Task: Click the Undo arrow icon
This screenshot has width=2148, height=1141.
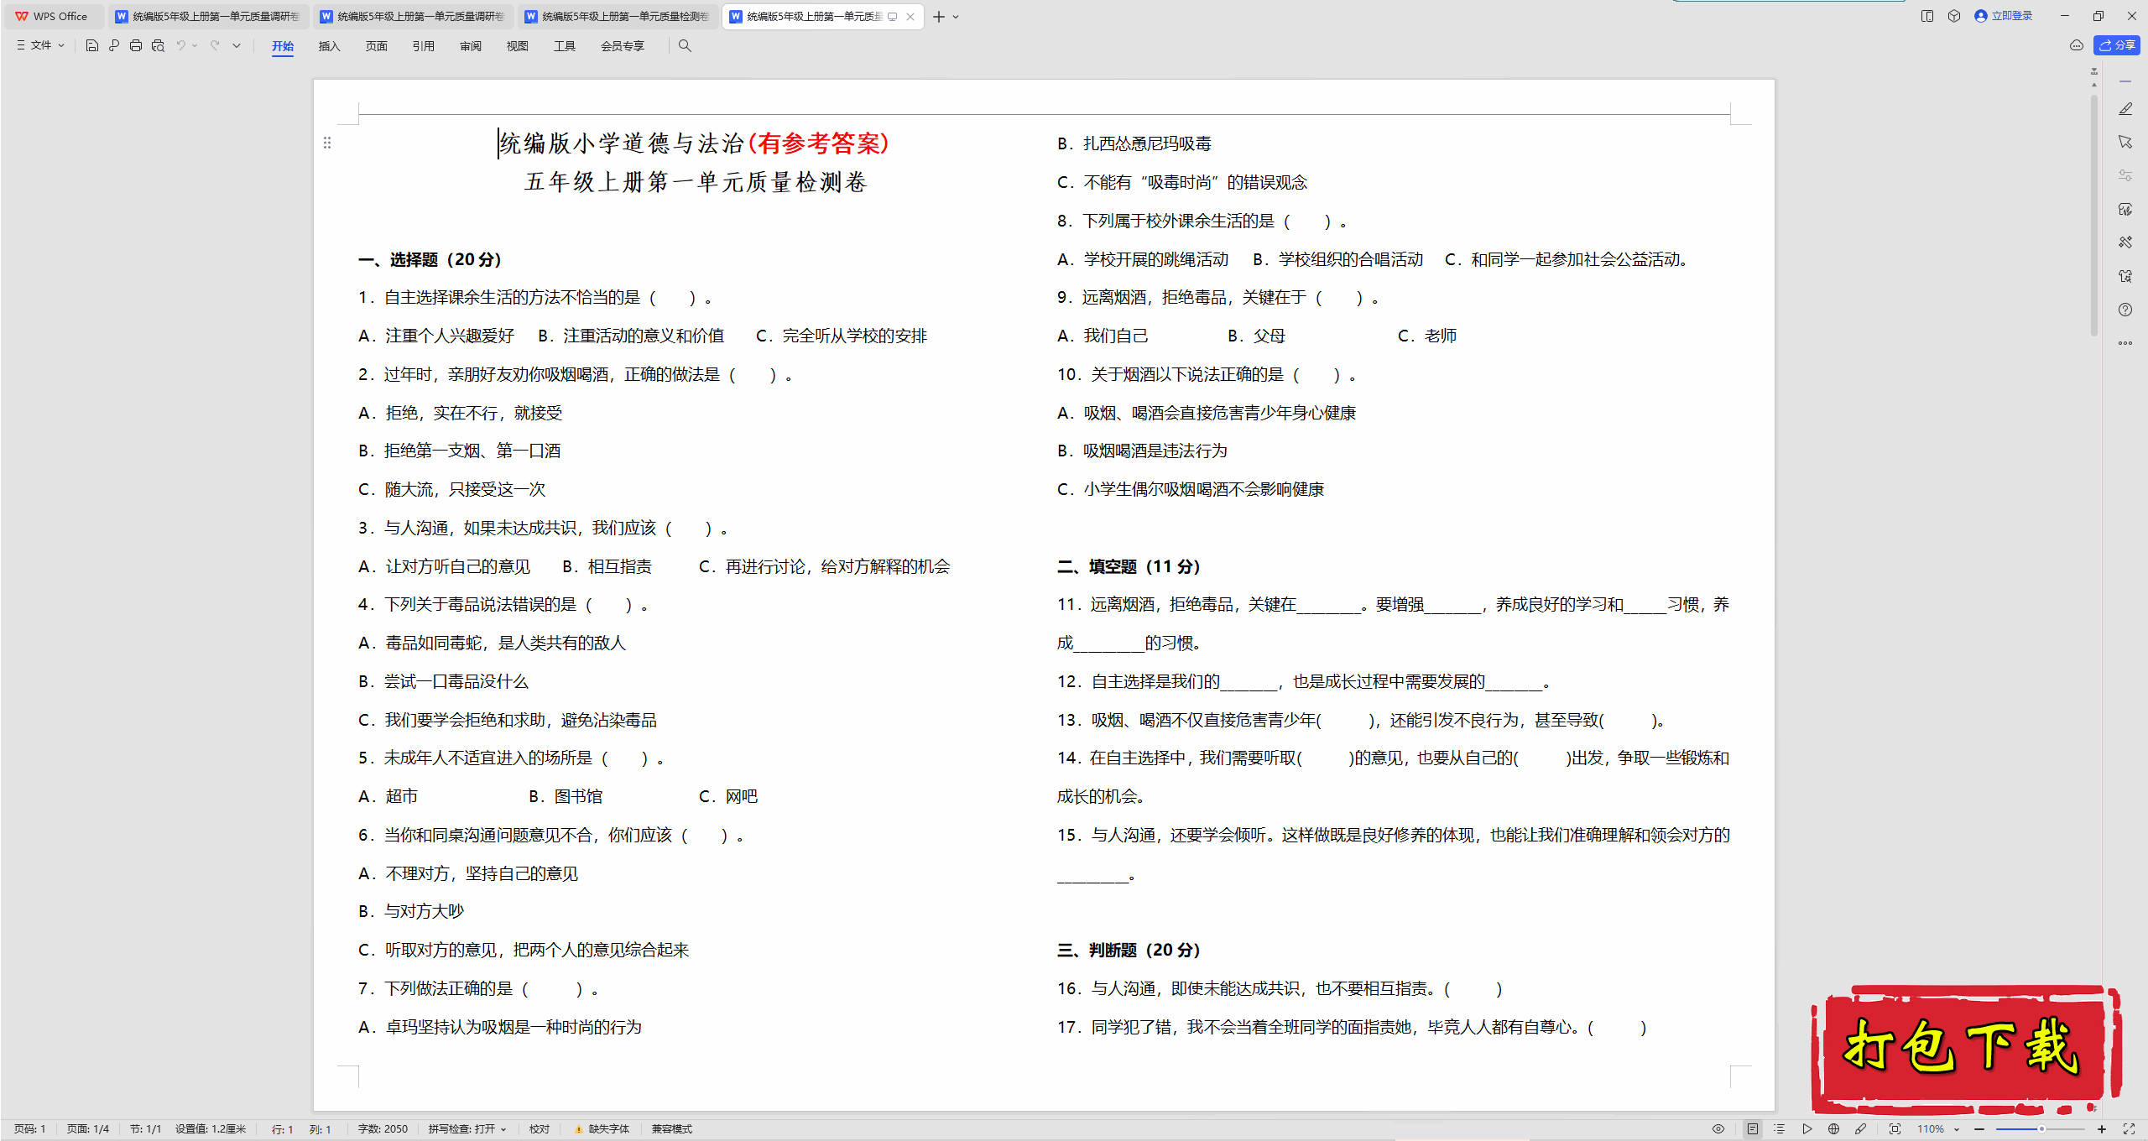Action: (180, 45)
